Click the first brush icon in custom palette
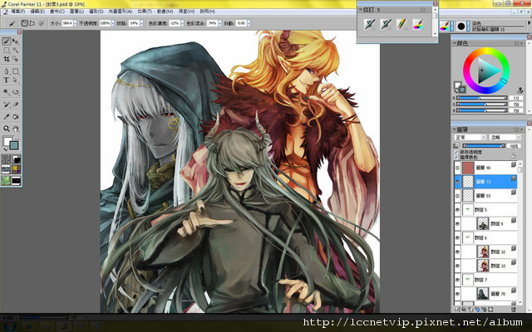The width and height of the screenshot is (532, 332). click(x=369, y=24)
